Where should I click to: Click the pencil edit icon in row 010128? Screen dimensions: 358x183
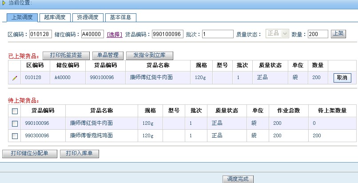[x=15, y=78]
